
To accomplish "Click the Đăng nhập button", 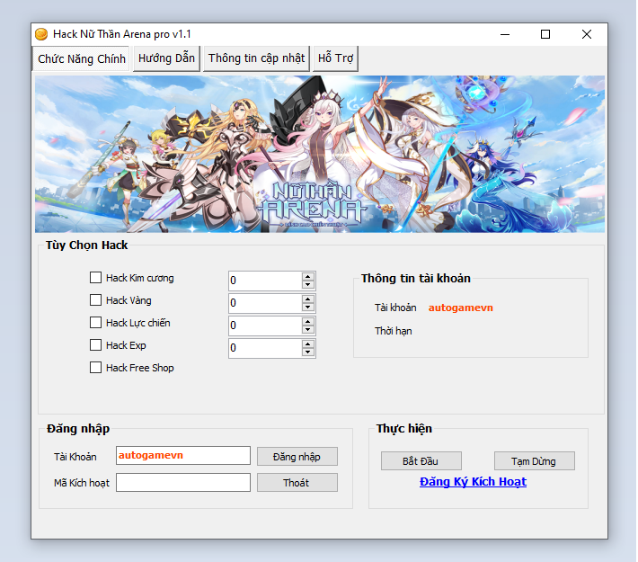I will 297,457.
